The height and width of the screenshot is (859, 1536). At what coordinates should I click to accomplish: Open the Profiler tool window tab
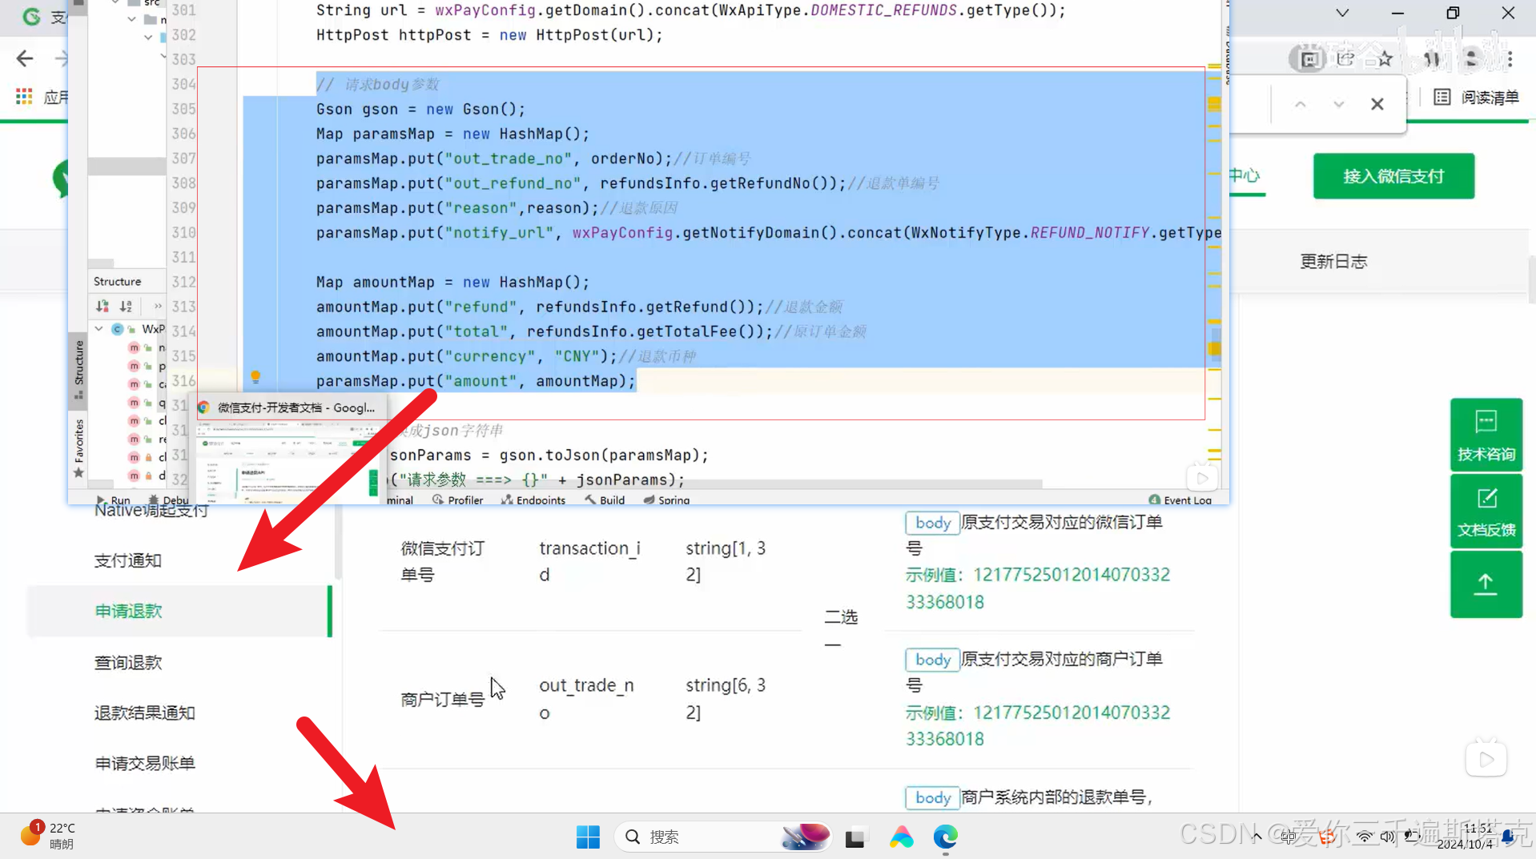coord(458,500)
